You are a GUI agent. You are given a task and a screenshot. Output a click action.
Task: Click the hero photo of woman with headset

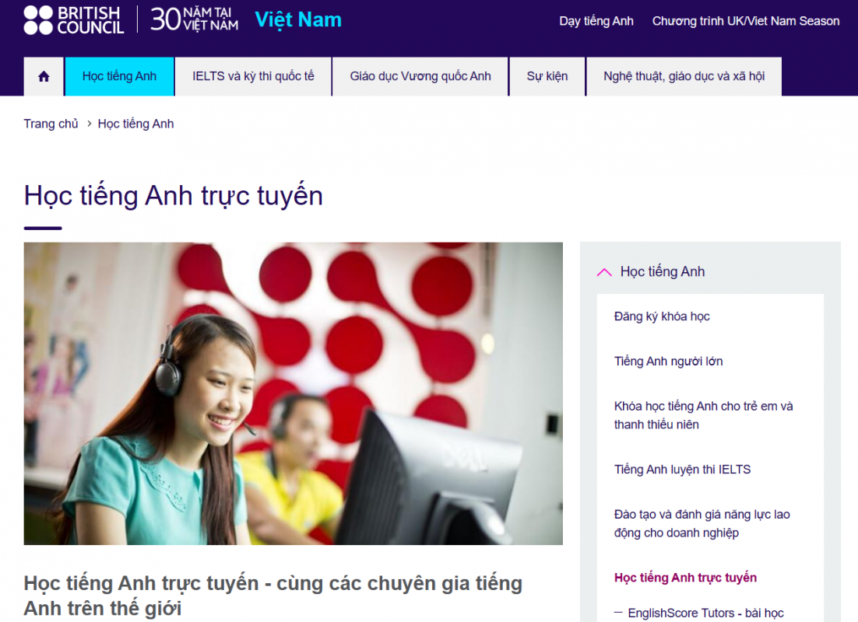(293, 393)
